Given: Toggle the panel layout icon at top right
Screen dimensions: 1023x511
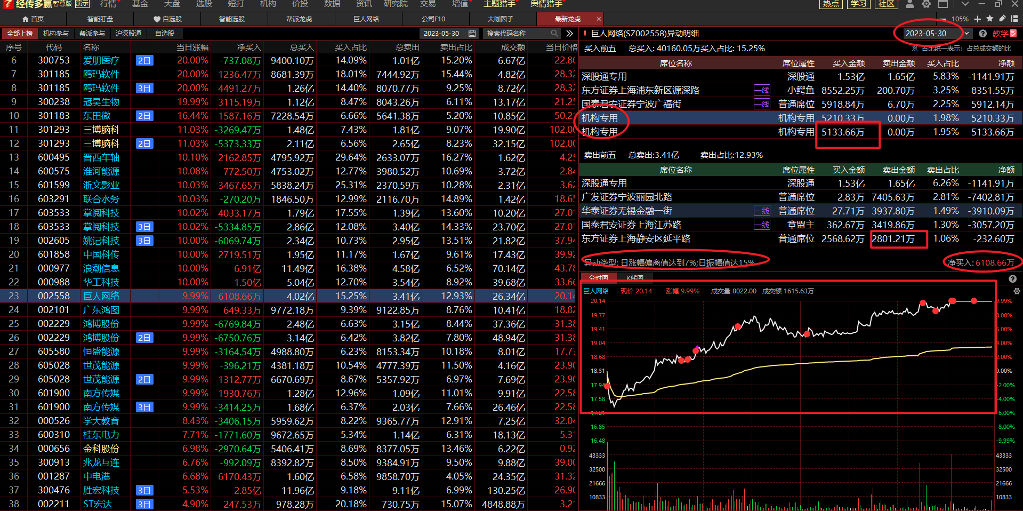Looking at the screenshot, I should pyautogui.click(x=1014, y=19).
